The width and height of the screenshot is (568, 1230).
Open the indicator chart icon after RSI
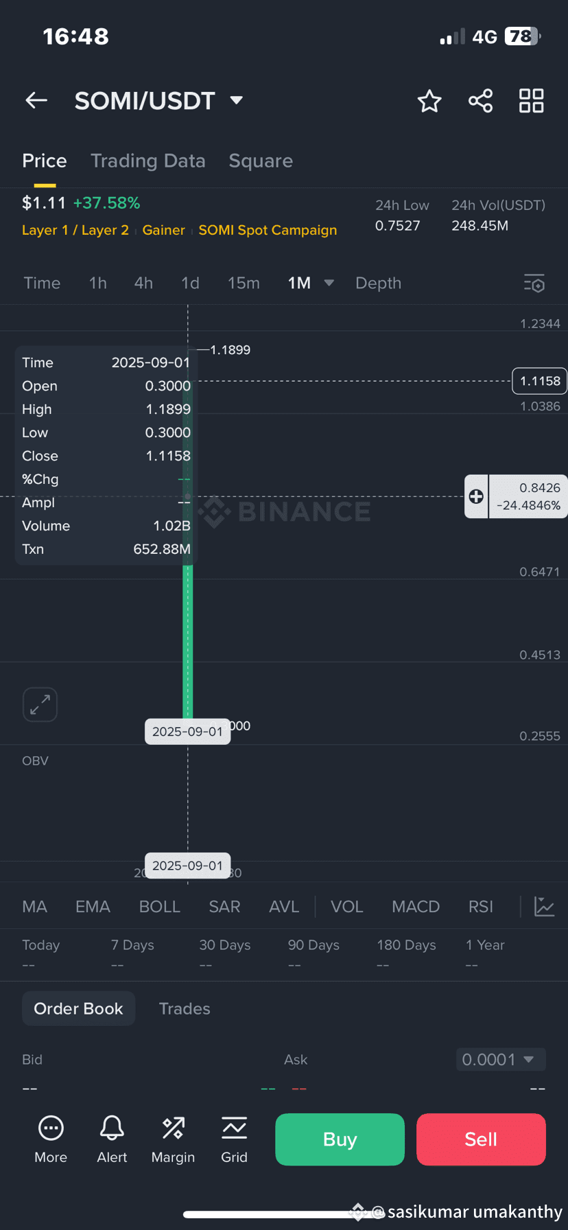click(544, 907)
